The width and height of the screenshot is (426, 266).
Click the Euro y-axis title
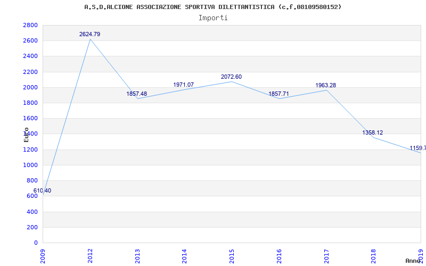(26, 135)
